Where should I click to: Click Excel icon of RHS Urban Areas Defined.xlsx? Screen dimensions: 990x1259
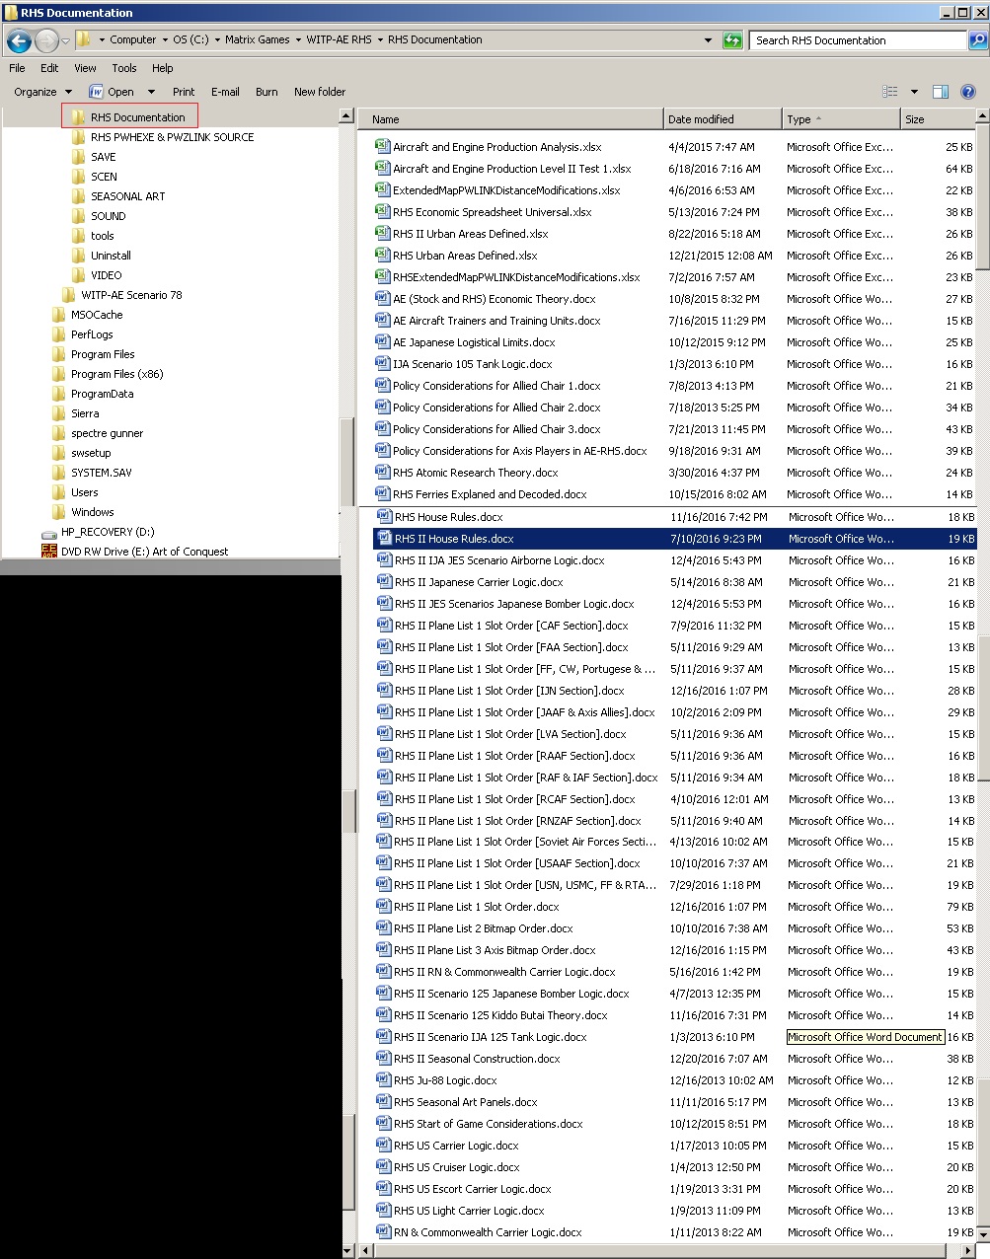click(x=382, y=255)
